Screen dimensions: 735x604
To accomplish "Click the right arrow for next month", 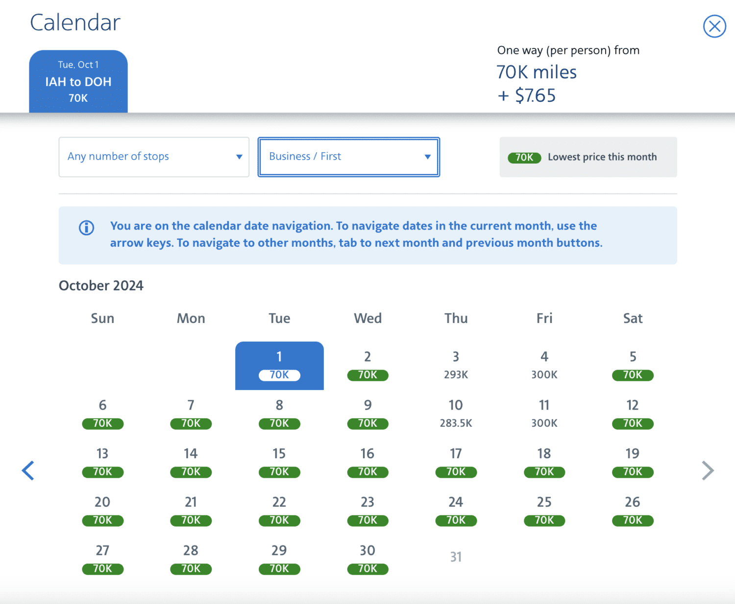I will 707,470.
